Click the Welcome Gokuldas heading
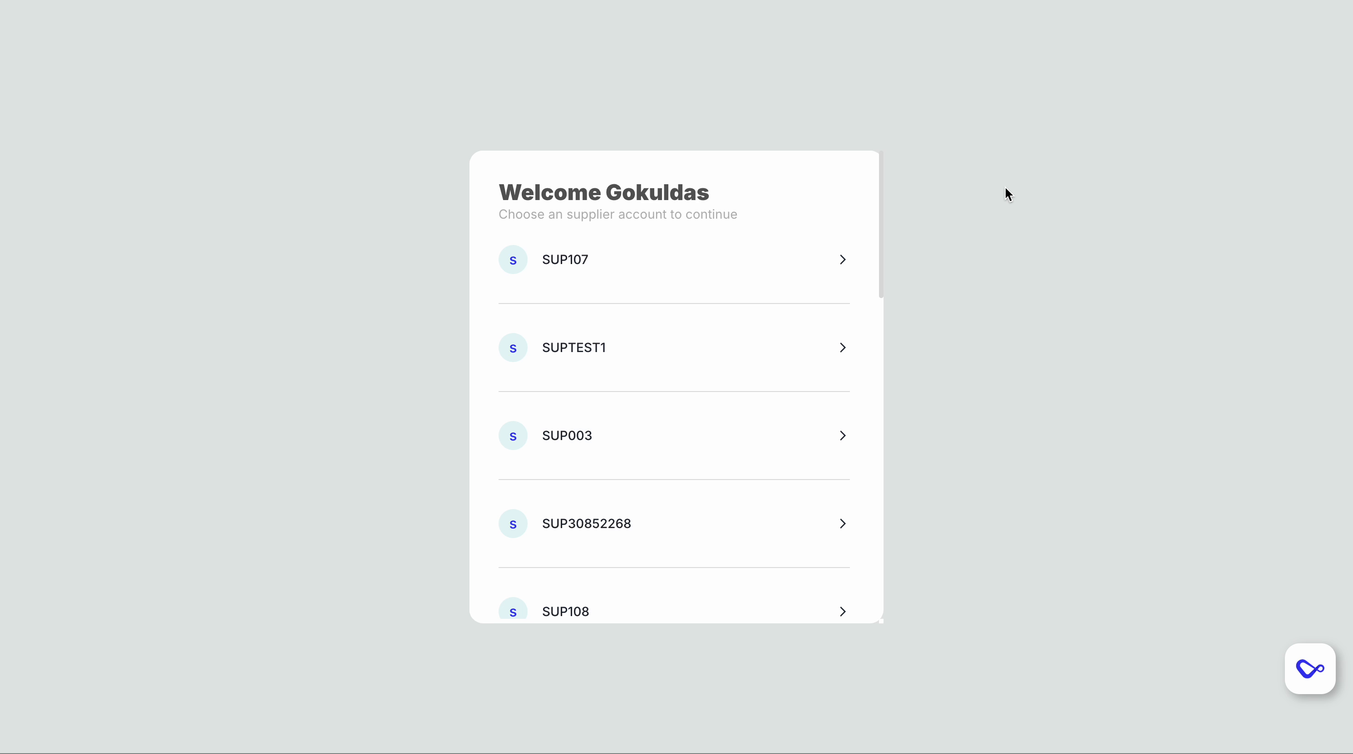The width and height of the screenshot is (1353, 754). (603, 192)
